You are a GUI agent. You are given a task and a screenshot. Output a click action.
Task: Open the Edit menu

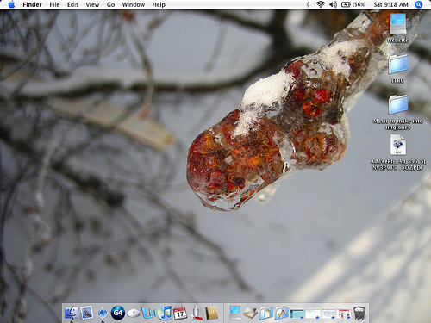(x=72, y=4)
